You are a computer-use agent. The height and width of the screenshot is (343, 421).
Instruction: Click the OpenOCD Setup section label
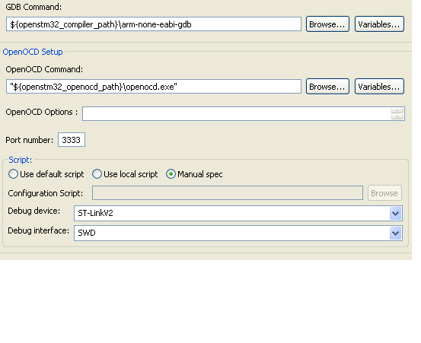(33, 52)
